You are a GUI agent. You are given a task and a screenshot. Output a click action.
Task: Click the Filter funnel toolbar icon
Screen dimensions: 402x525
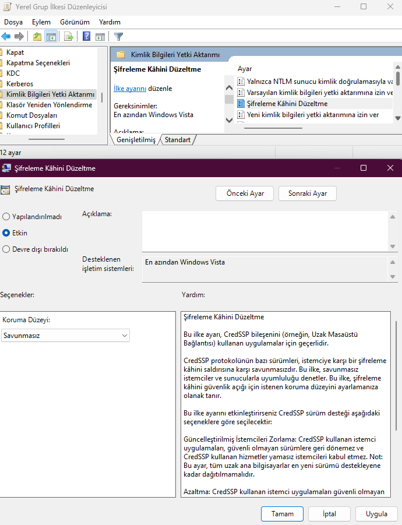point(119,37)
